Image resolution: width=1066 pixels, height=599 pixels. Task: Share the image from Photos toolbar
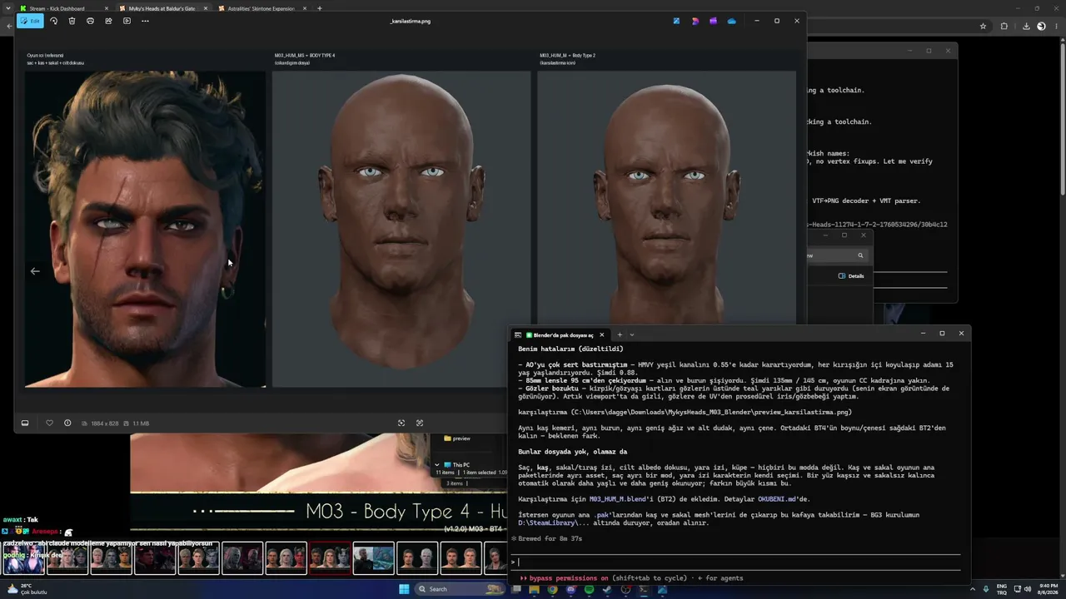(108, 21)
